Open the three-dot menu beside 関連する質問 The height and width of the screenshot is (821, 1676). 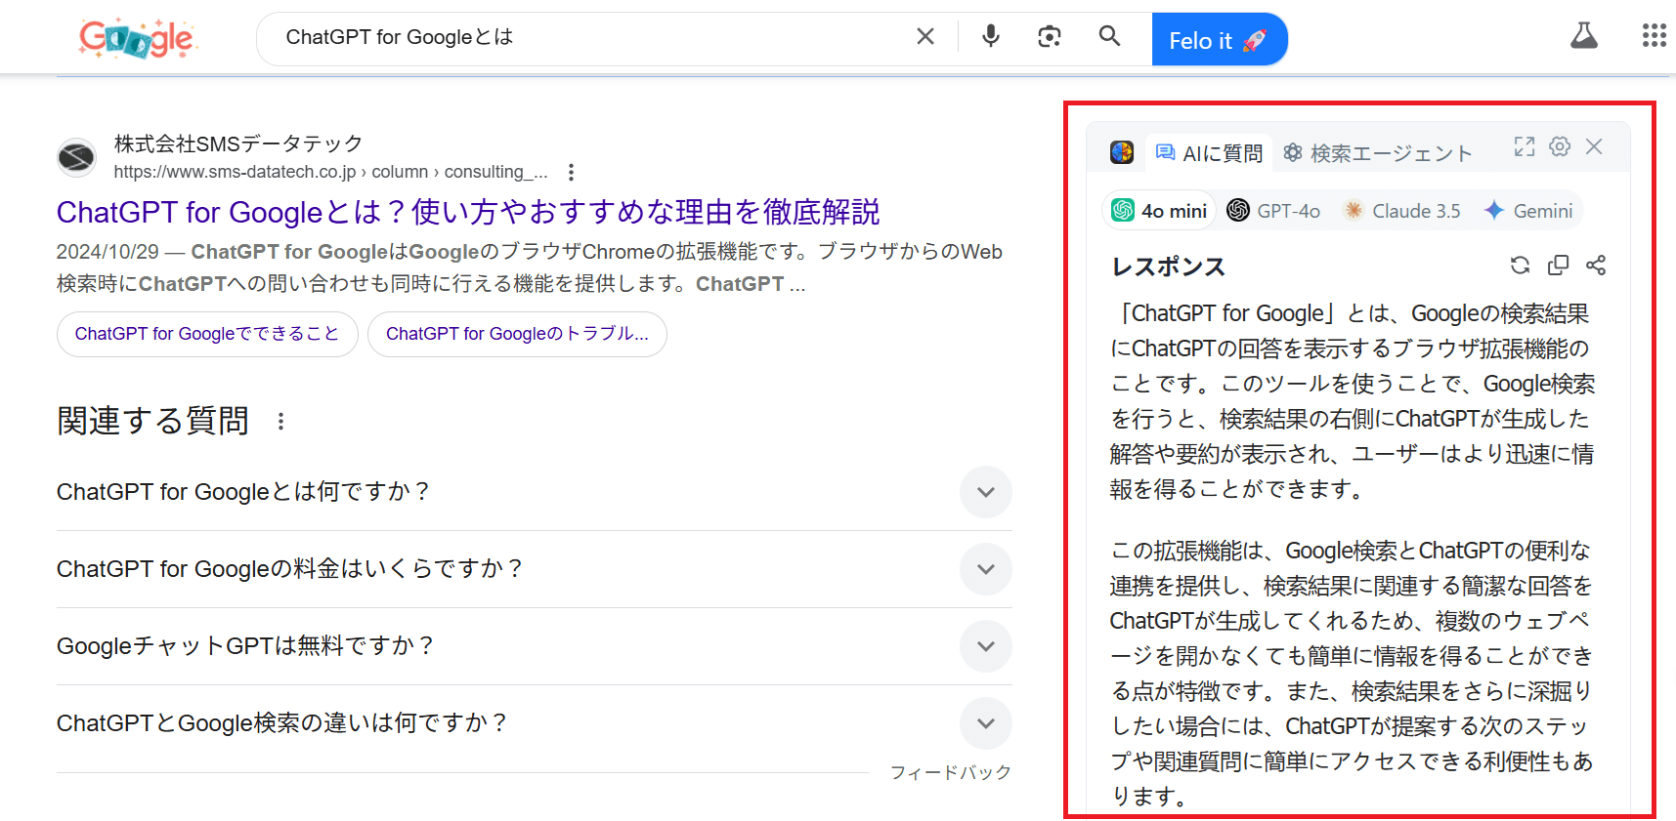pos(281,422)
